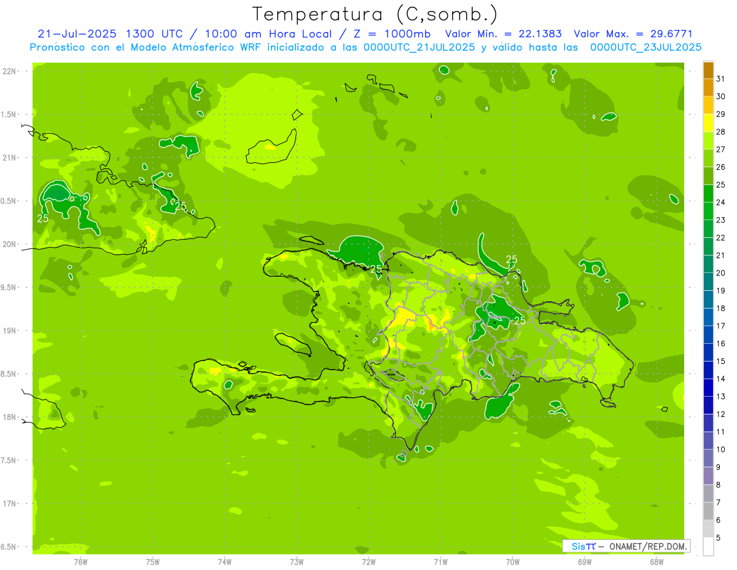
Task: Click the color scale value '20'
Action: (721, 273)
